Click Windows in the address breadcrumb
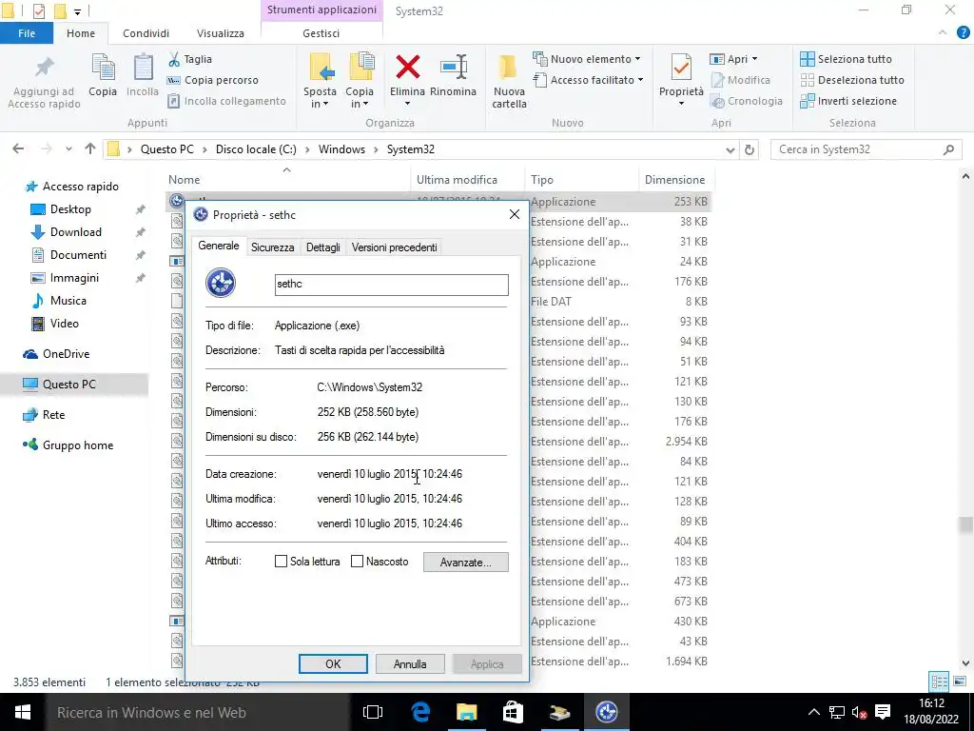The image size is (974, 731). point(341,149)
